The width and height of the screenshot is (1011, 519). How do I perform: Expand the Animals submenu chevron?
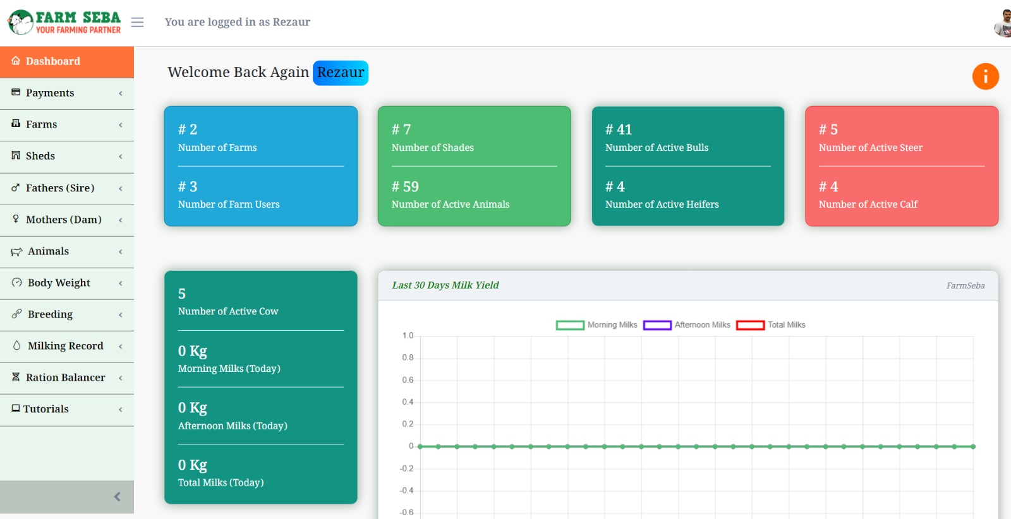(121, 252)
